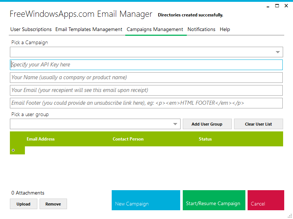
Task: Switch to Email Templates Management tab
Action: pos(89,30)
